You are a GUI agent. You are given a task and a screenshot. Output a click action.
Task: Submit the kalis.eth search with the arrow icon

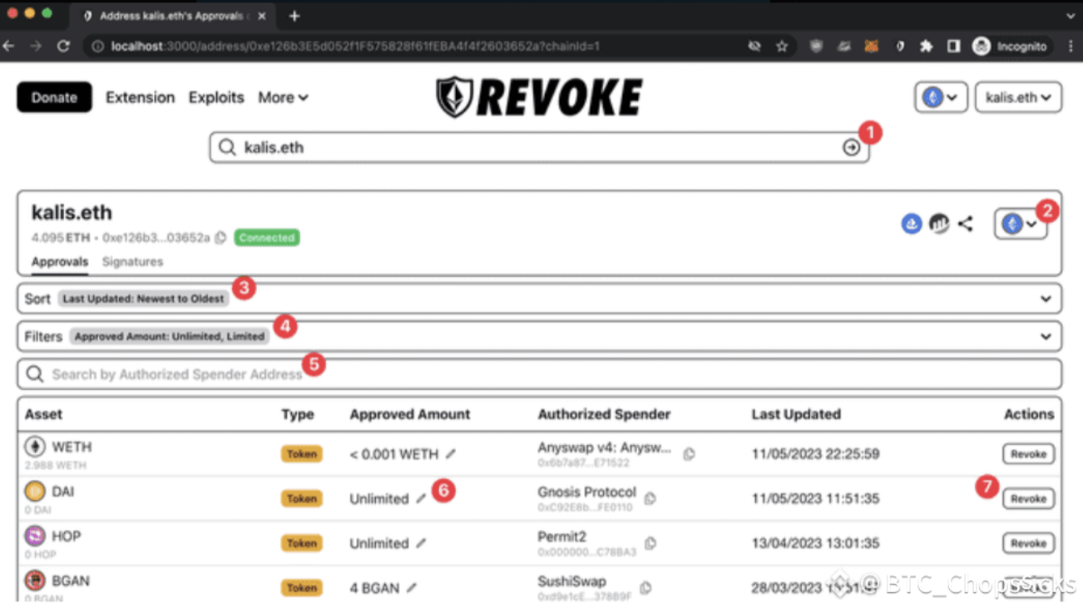pos(851,147)
